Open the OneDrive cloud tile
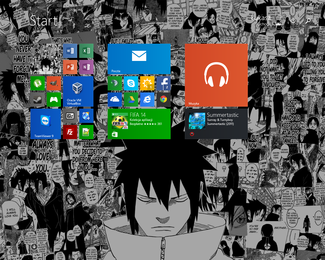Viewport: 325px width, 260px height. (x=115, y=100)
